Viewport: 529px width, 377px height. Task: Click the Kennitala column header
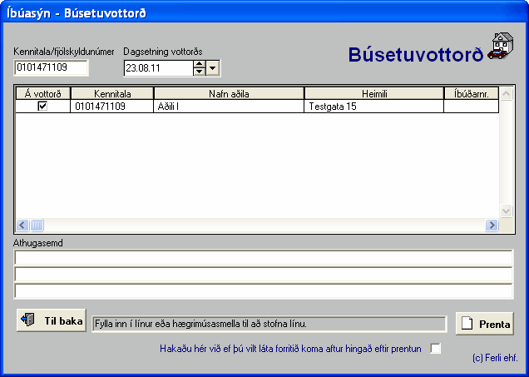click(112, 93)
